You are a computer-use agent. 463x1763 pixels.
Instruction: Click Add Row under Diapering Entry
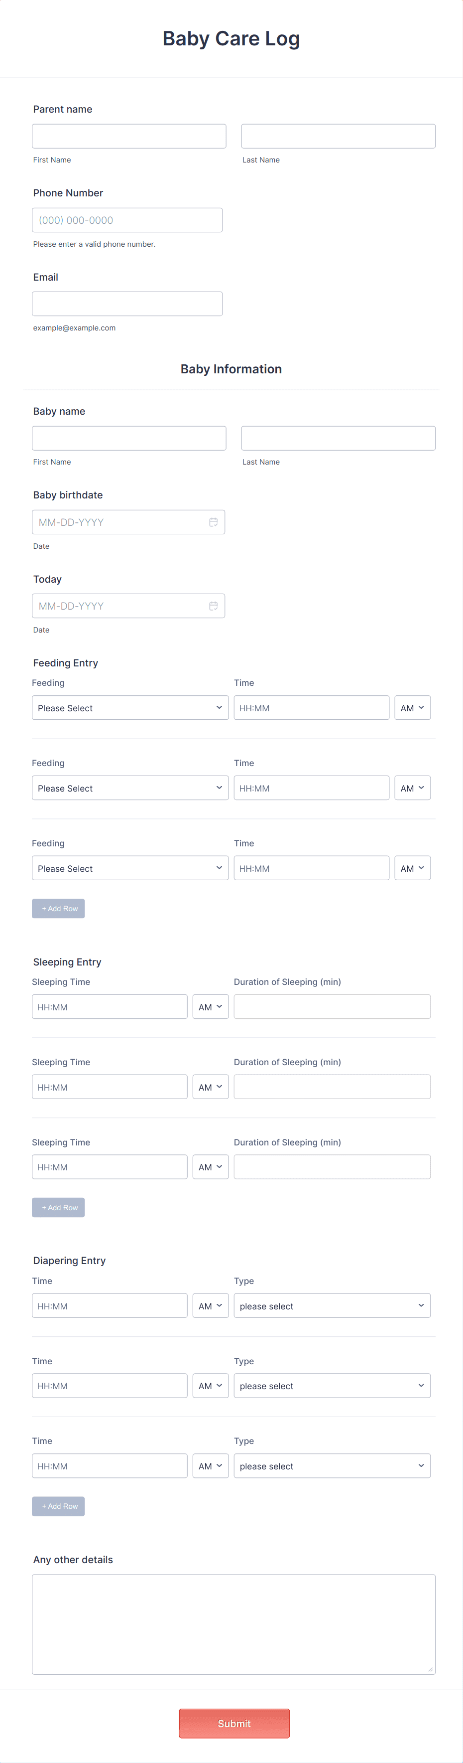tap(58, 1506)
